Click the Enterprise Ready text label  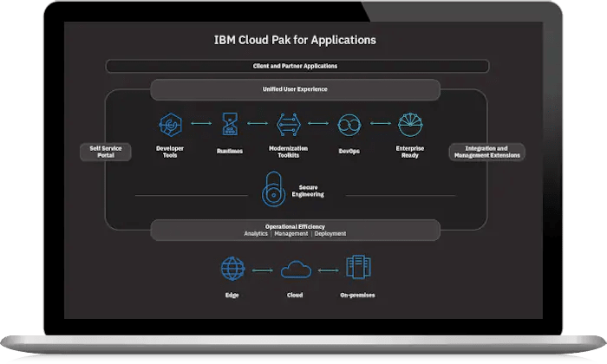click(x=410, y=152)
